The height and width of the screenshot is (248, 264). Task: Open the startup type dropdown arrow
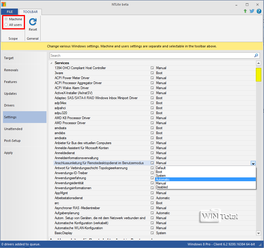(x=253, y=163)
